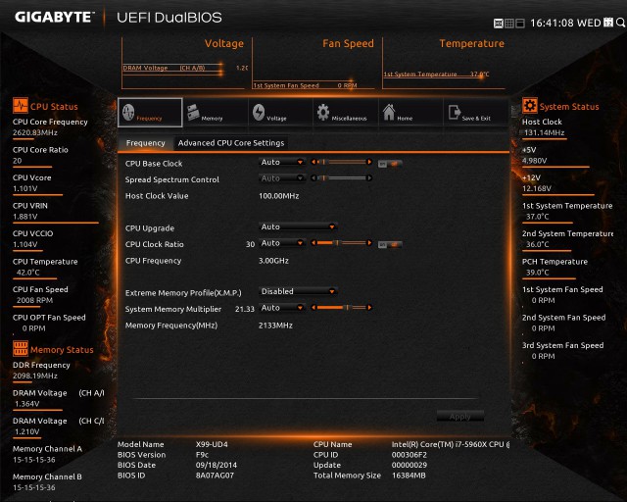Switch to the Frequency sub-tab
627x502 pixels.
coord(146,143)
